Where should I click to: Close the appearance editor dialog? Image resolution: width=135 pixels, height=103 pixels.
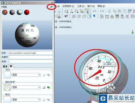(52, 3)
